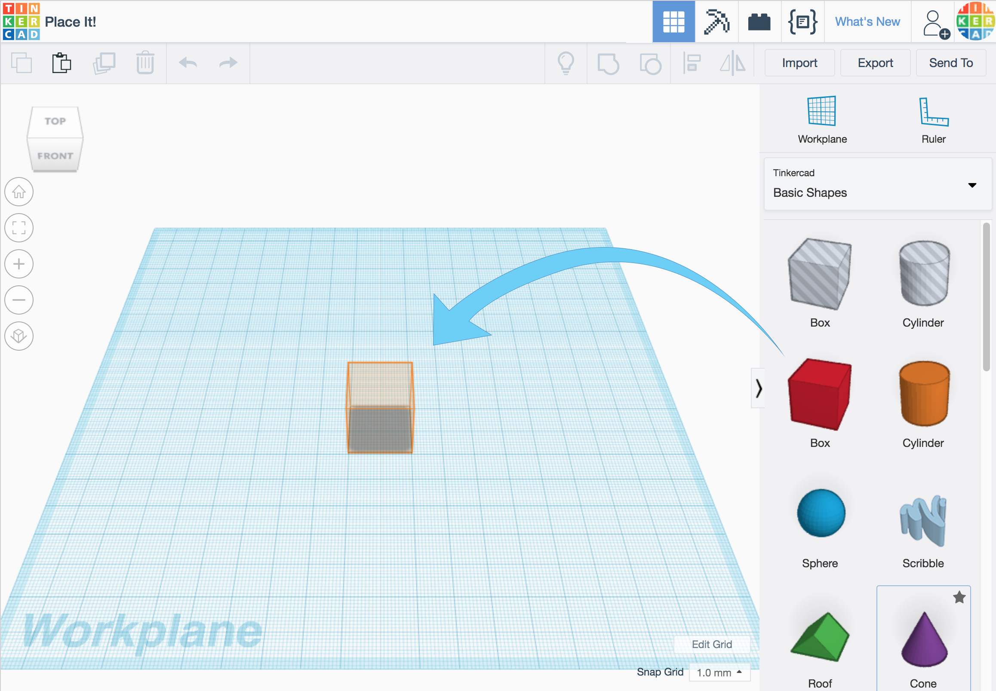Toggle the 3D view perspective icon
Image resolution: width=996 pixels, height=691 pixels.
click(19, 336)
